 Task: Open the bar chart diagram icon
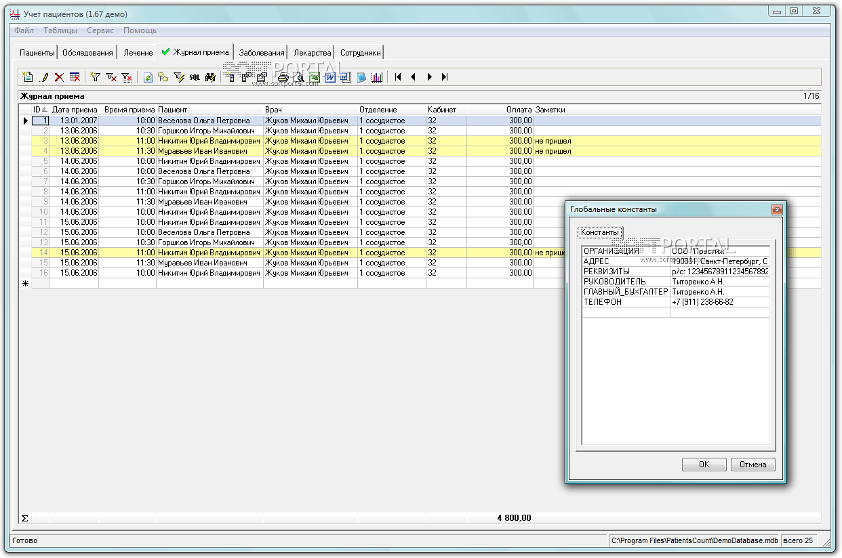[x=377, y=77]
